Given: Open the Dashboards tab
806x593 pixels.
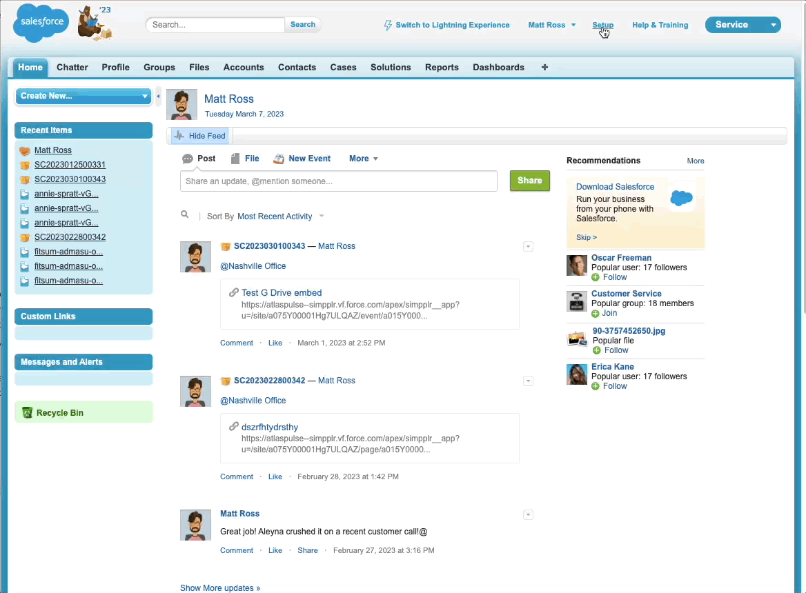Looking at the screenshot, I should (x=499, y=68).
